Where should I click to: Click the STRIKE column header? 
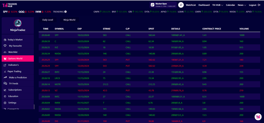[106, 29]
